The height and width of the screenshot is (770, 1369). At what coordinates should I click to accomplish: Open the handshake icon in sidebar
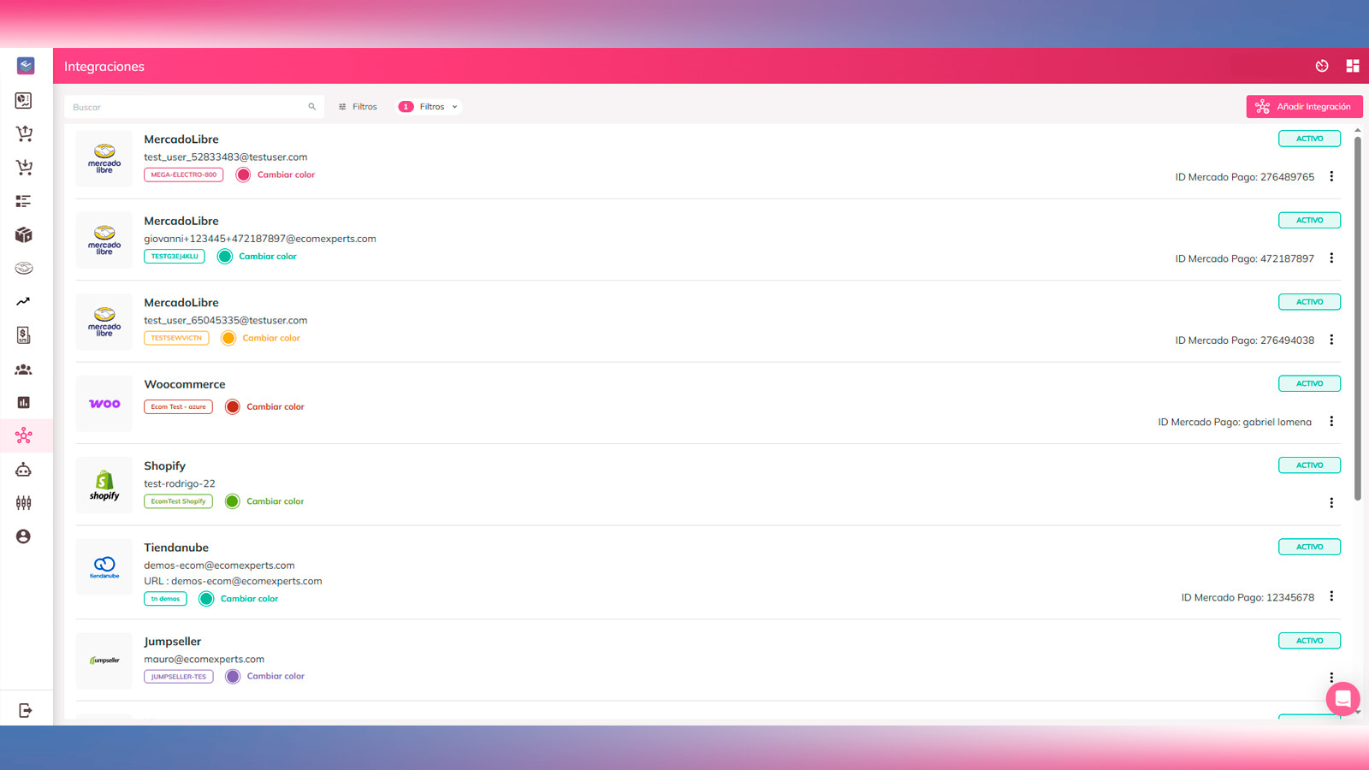[24, 268]
